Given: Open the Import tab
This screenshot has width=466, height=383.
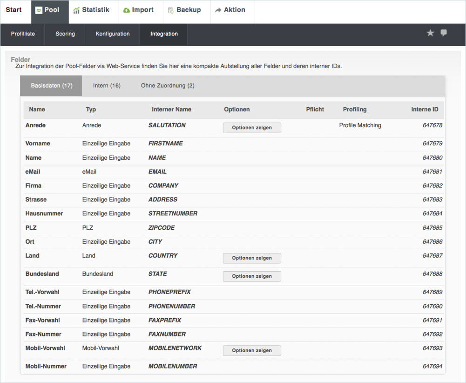Looking at the screenshot, I should 138,10.
